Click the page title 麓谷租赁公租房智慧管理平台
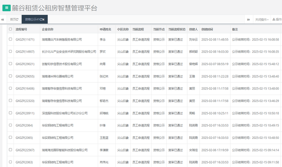The image size is (282, 167). click(x=55, y=8)
